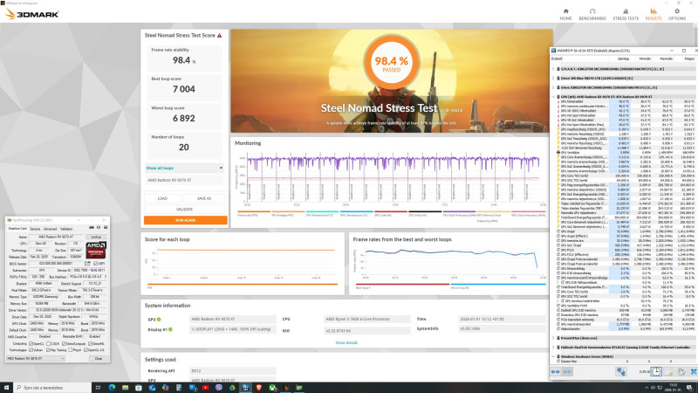698x393 pixels.
Task: Click the AMD Radeon logo in GPU-Z
Action: [x=96, y=250]
